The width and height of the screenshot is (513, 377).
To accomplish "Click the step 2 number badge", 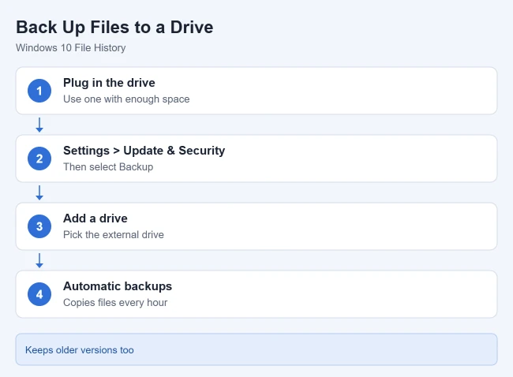I will (x=39, y=159).
